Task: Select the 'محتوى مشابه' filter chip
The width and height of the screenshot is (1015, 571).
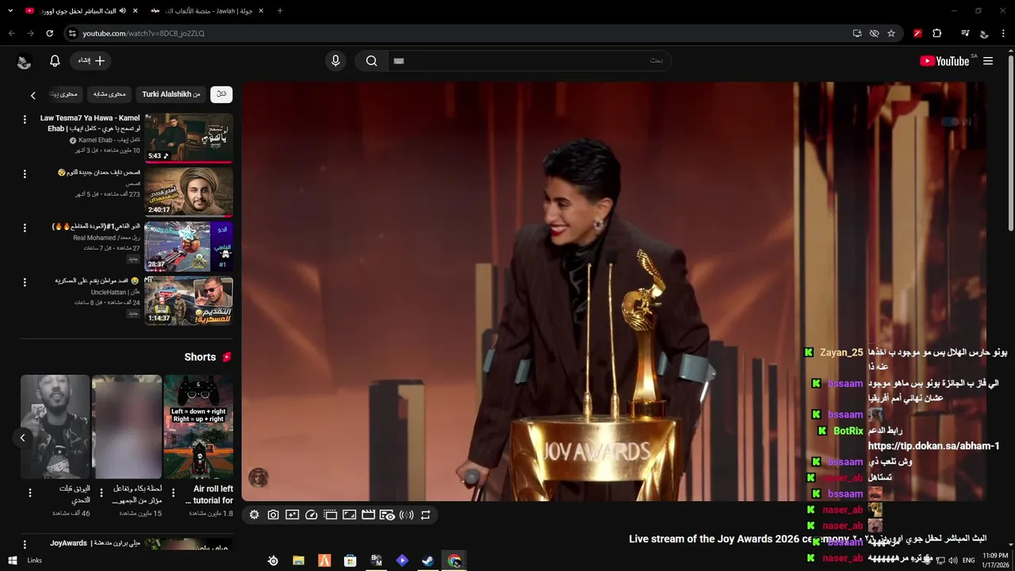Action: (x=109, y=94)
